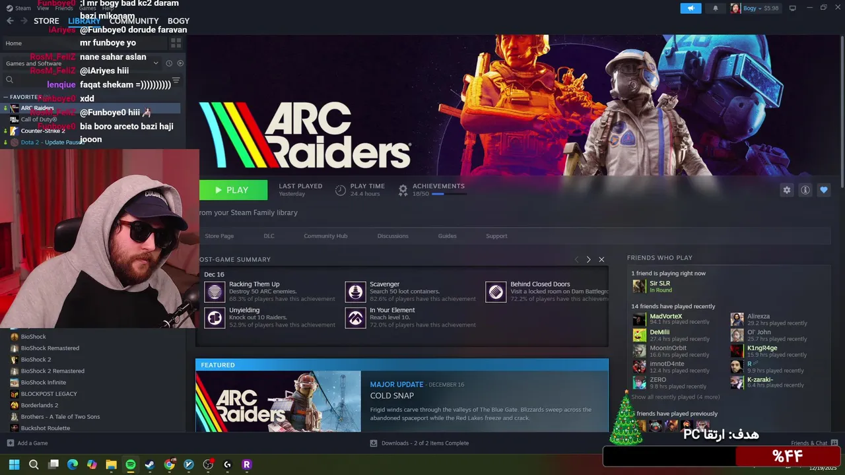Select BioShock in the library list
Image resolution: width=845 pixels, height=475 pixels.
[33, 336]
